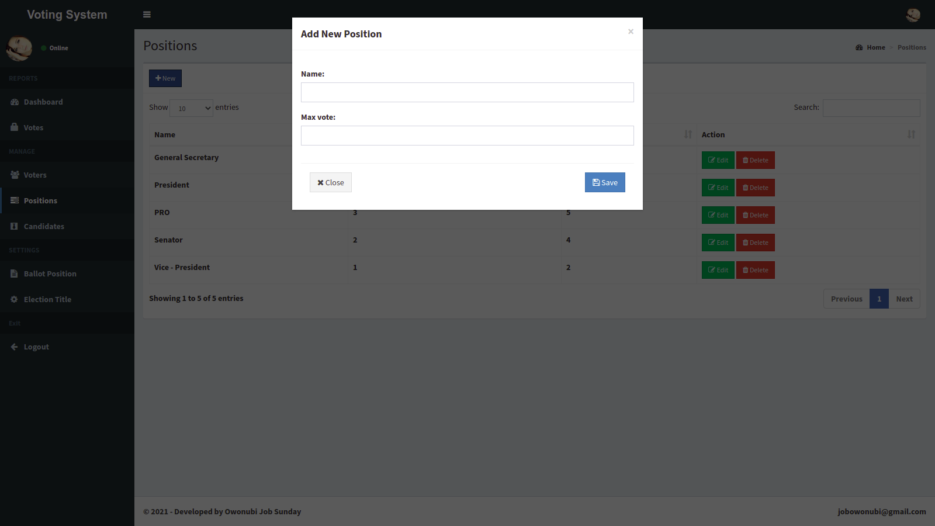This screenshot has height=526, width=935.
Task: Select page 1 in pagination
Action: coord(879,299)
